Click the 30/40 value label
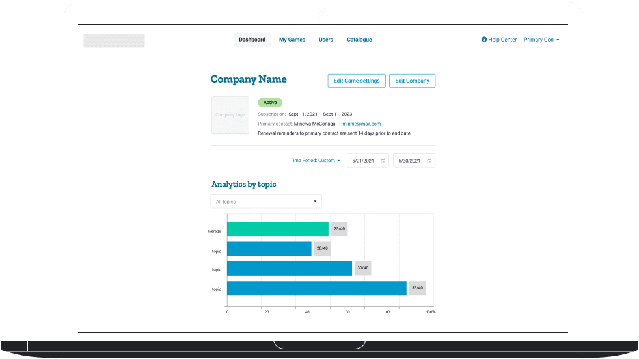This screenshot has height=359, width=639. (x=362, y=268)
